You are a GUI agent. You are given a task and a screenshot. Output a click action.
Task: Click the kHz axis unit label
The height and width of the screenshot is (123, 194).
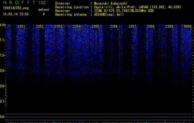tap(3, 25)
